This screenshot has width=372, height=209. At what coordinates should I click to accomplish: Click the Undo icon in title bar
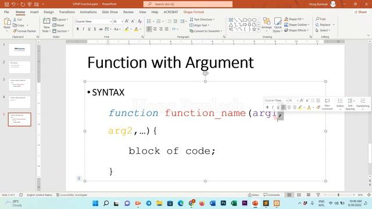coord(13,4)
